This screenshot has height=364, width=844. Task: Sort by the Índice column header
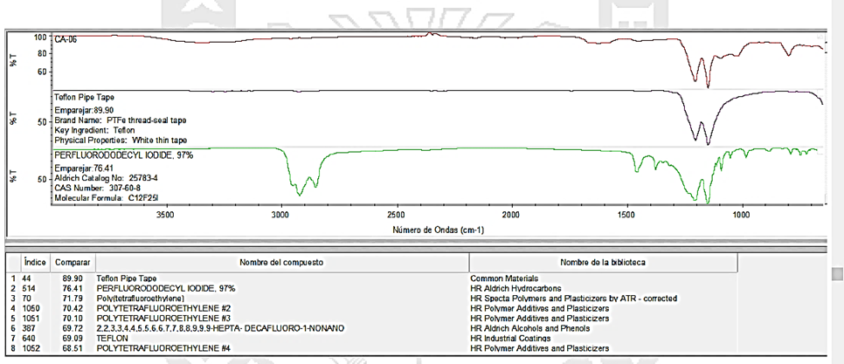click(35, 261)
